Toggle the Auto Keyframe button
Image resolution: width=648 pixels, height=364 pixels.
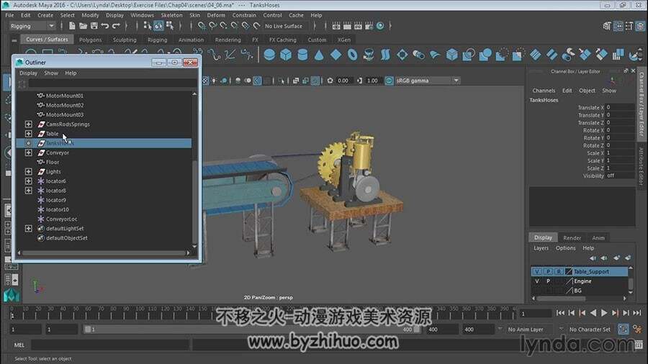(x=624, y=329)
